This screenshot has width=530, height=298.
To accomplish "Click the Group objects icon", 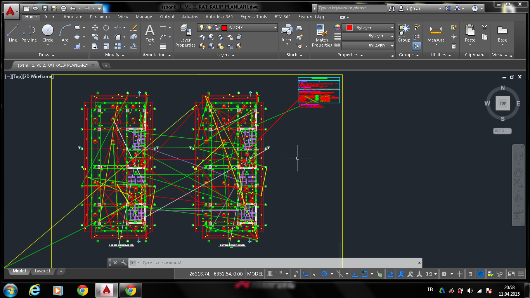I will point(404,33).
